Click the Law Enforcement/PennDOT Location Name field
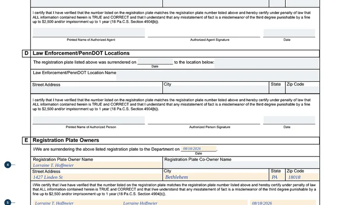 tap(218, 76)
